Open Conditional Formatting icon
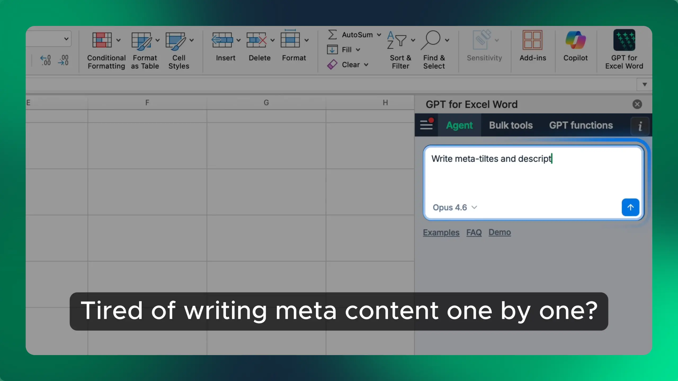 [102, 40]
